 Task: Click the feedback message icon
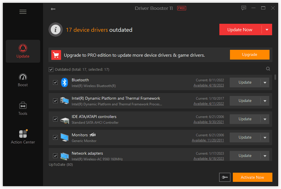tap(244, 8)
